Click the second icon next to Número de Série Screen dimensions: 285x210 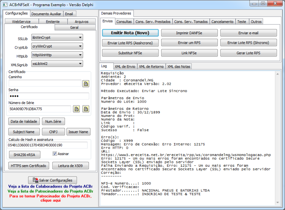[86, 109]
